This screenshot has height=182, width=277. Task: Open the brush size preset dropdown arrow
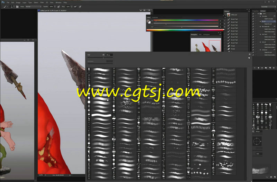(x=14, y=7)
